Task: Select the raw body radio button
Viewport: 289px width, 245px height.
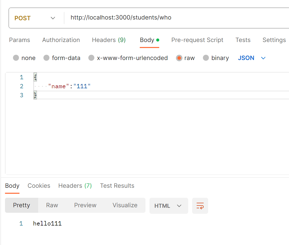Action: (x=179, y=58)
